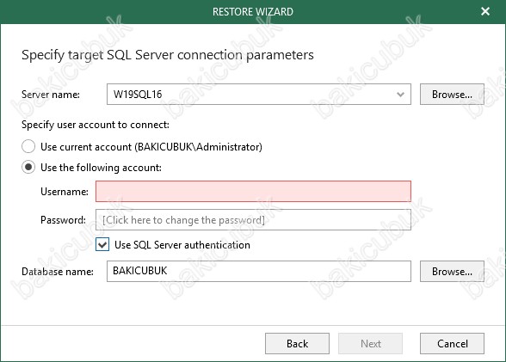This screenshot has width=506, height=362.
Task: Click the BAKICUBUK database name field
Action: [x=259, y=271]
